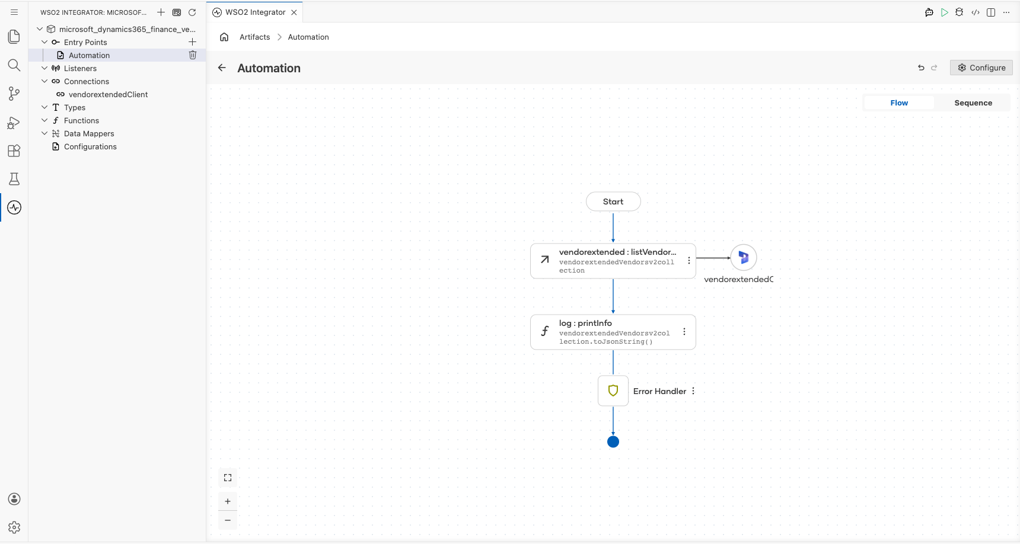Open Accounts icon at sidebar bottom

pos(14,499)
